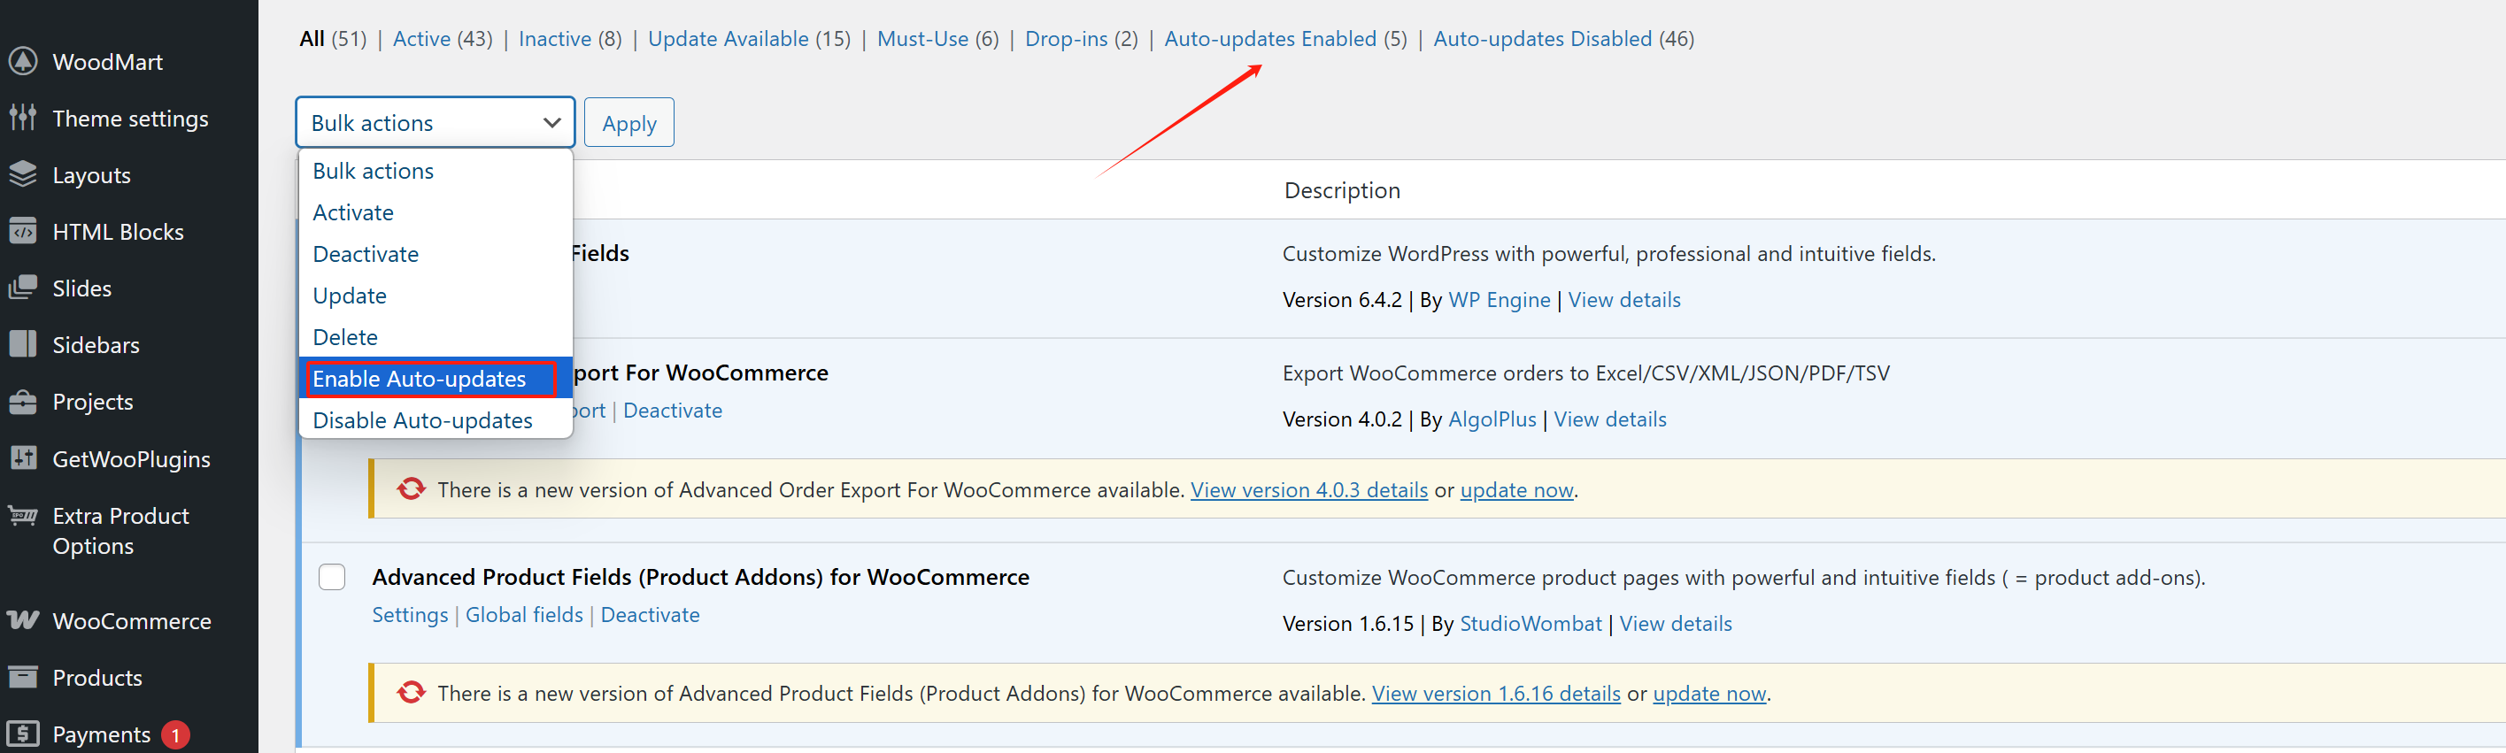Open Extra Product Options menu item
This screenshot has width=2506, height=753.
tap(120, 530)
